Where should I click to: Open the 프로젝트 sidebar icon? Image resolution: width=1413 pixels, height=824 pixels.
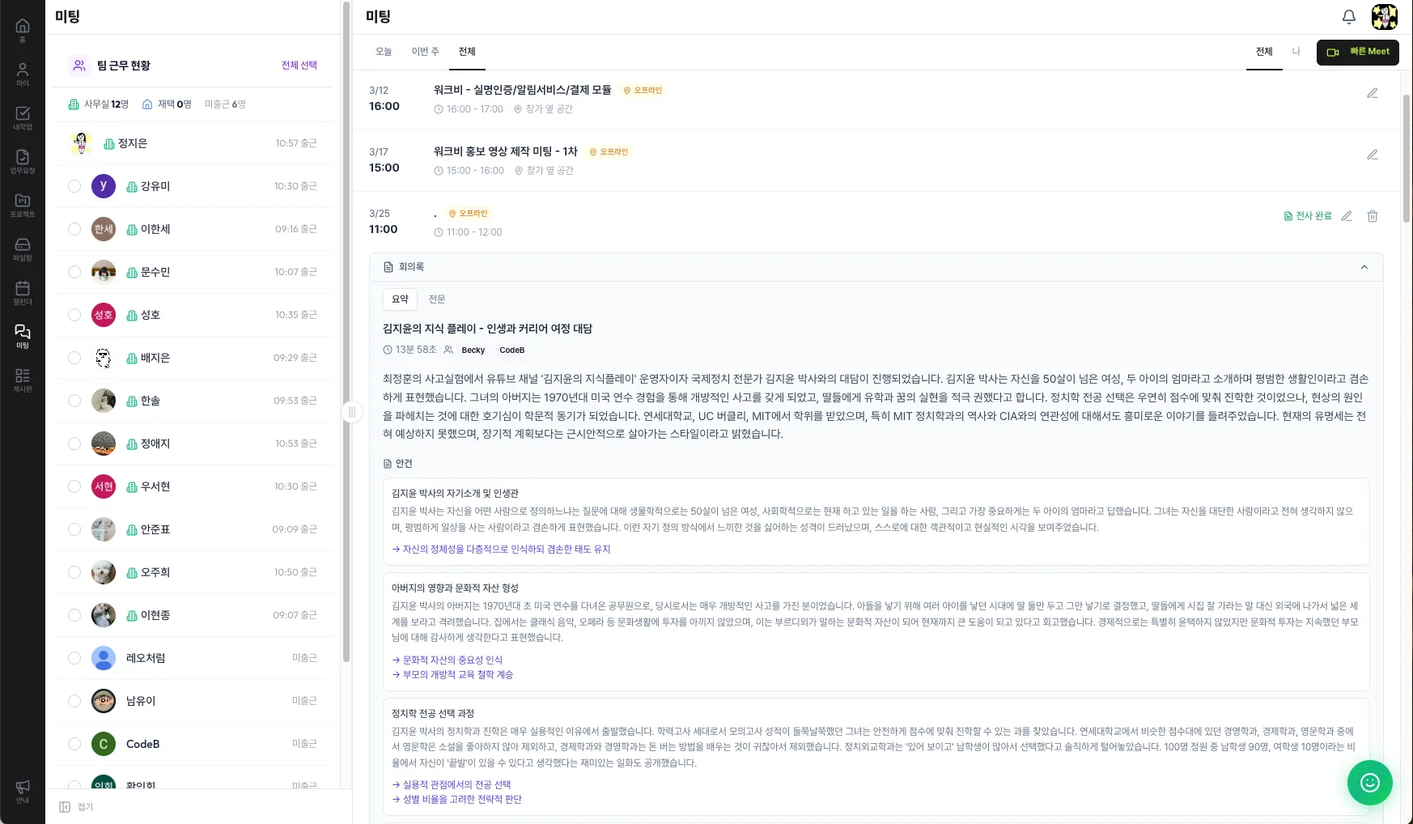pos(23,205)
